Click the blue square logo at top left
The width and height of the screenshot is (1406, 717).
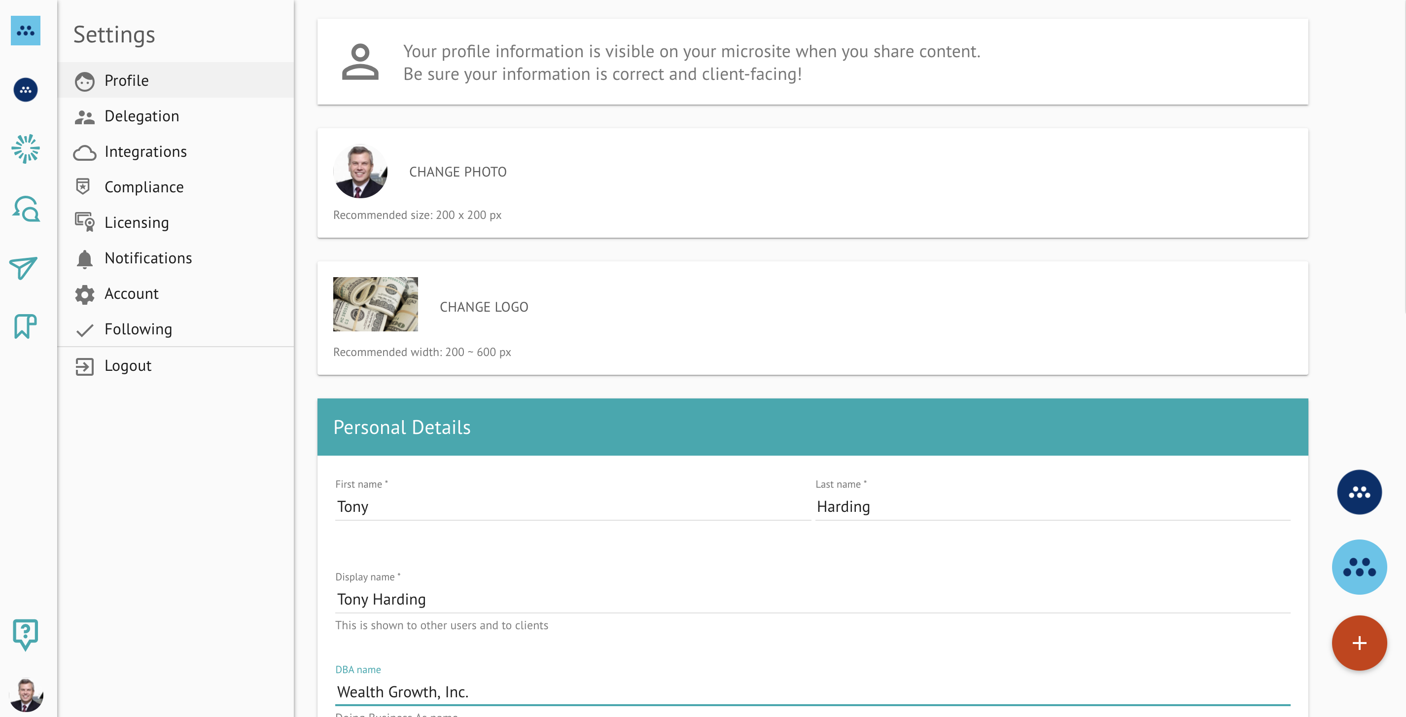tap(26, 31)
